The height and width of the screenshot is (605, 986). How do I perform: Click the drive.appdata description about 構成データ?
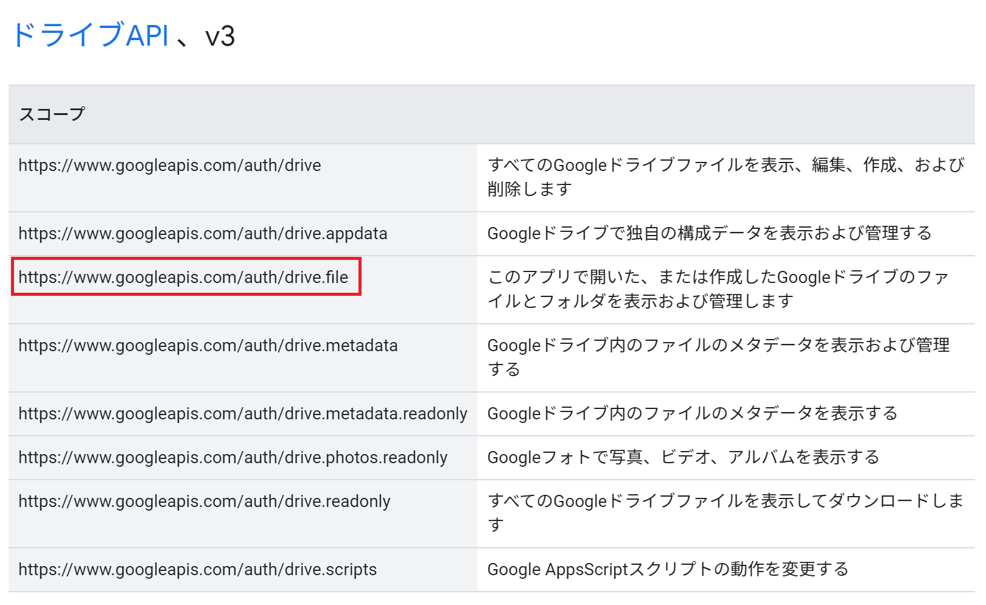coord(709,234)
